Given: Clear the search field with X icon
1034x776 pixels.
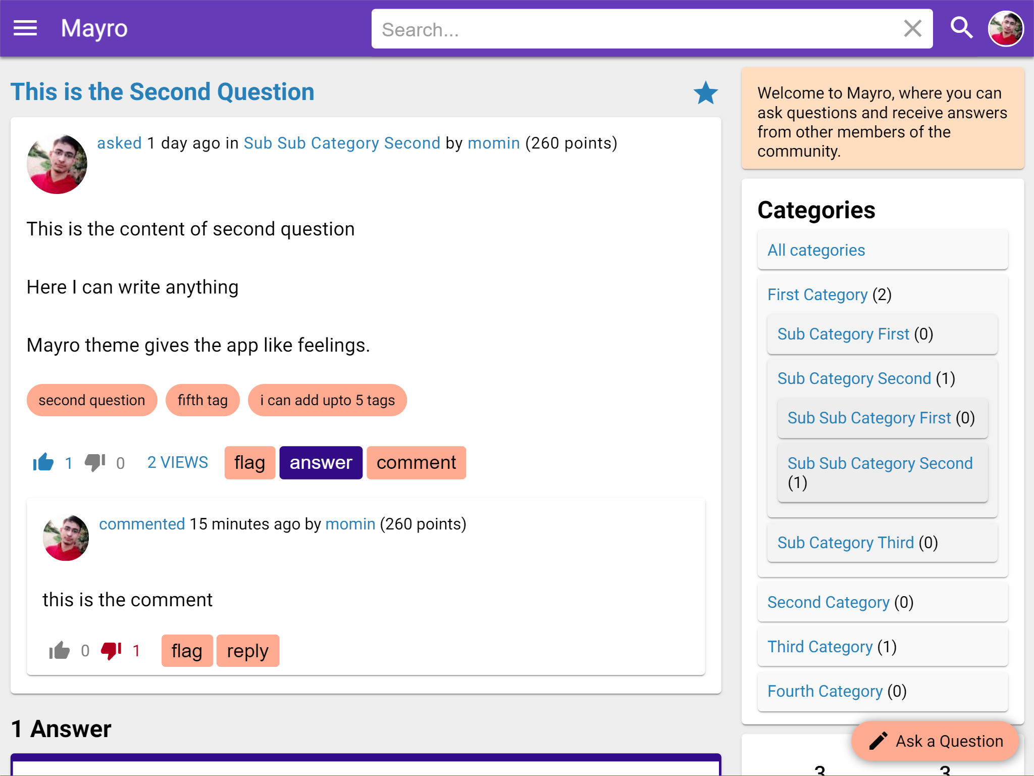Looking at the screenshot, I should coord(912,29).
